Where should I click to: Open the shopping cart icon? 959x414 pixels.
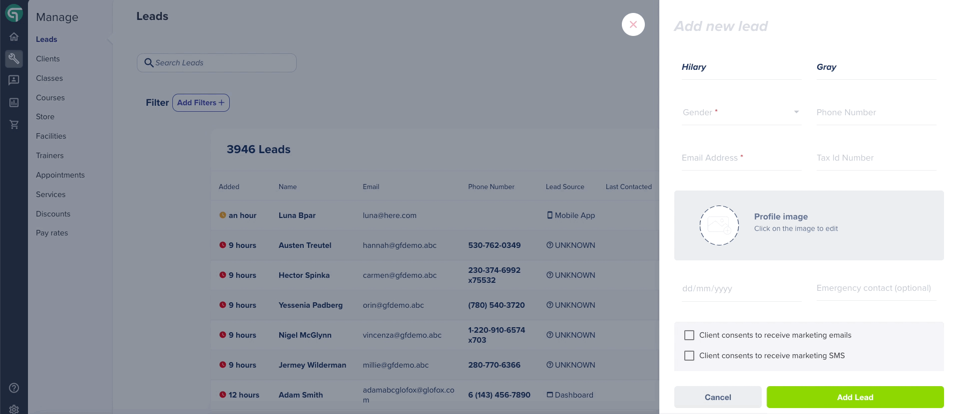(14, 124)
